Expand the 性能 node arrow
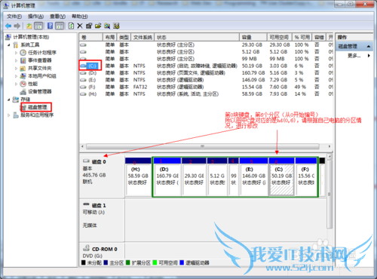This screenshot has height=279, width=377. [16, 84]
